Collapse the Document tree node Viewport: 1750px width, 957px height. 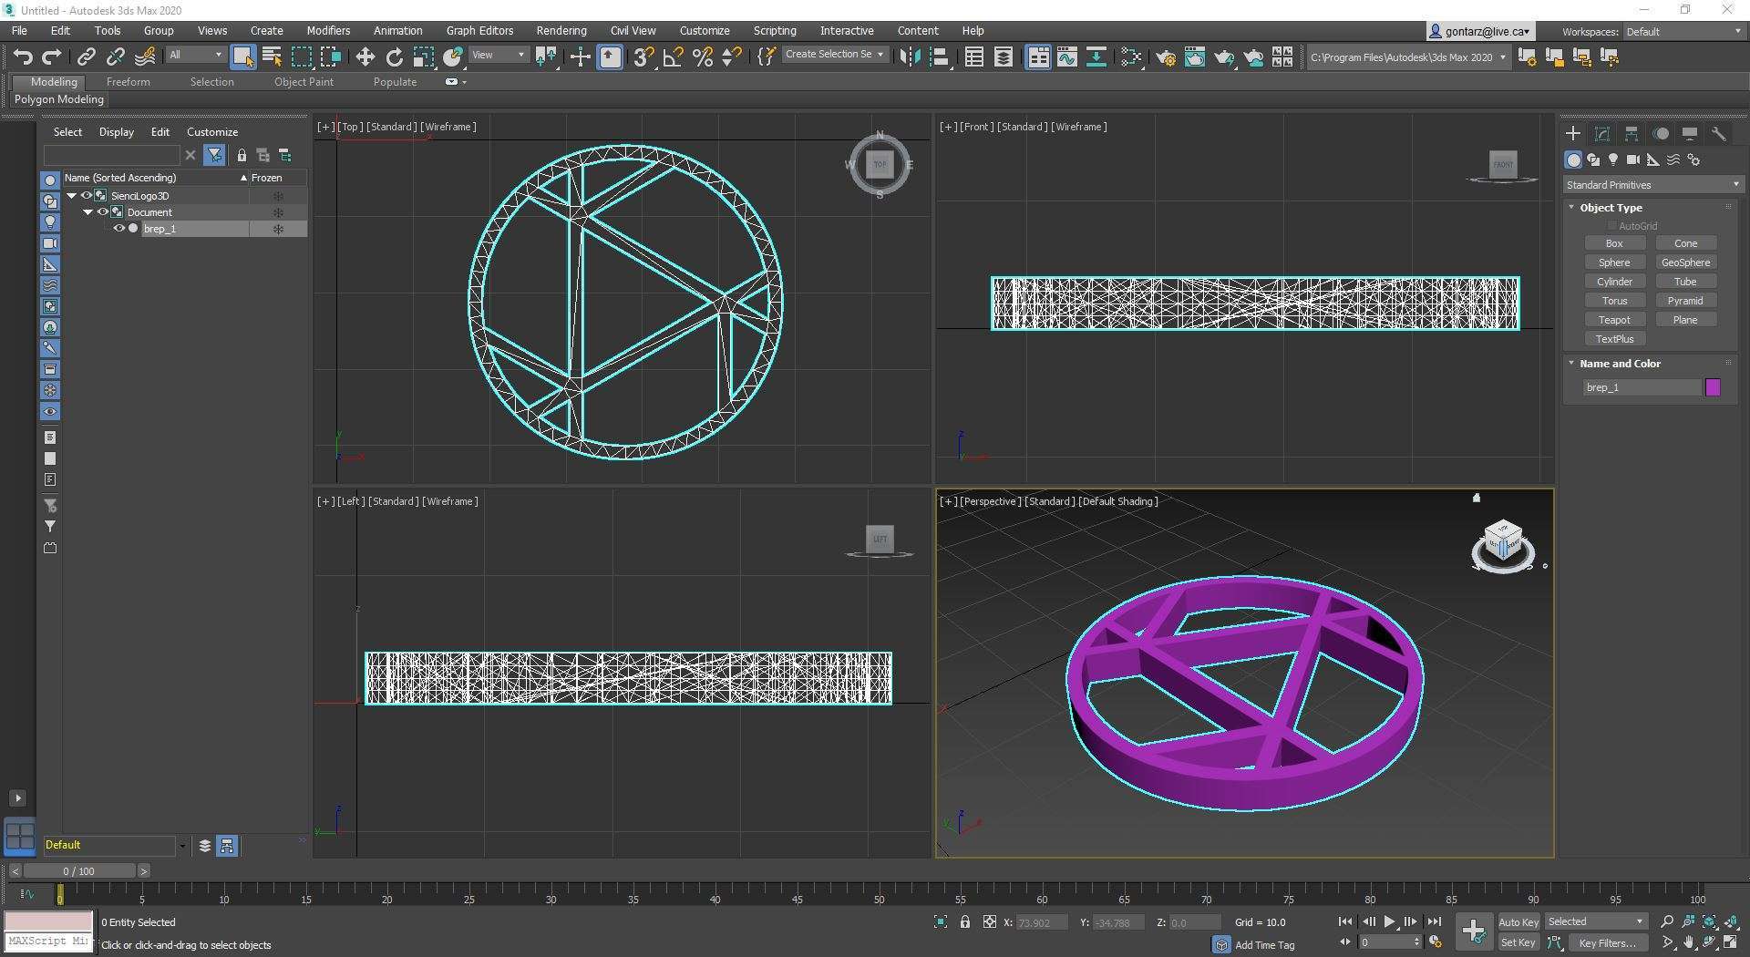coord(87,212)
